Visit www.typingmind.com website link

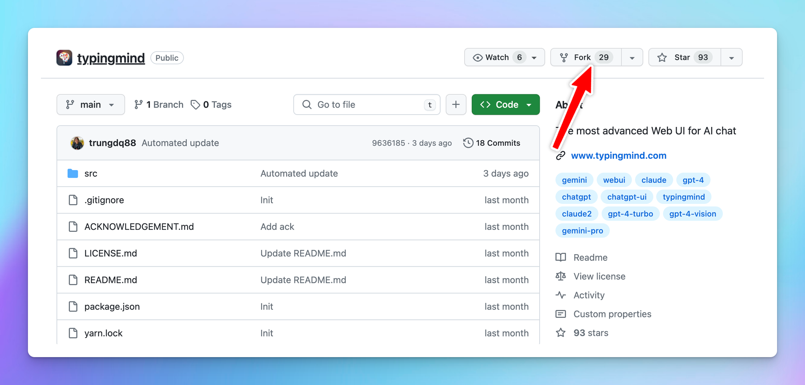(619, 156)
